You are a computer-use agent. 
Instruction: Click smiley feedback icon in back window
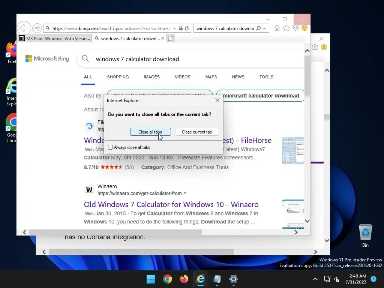(x=324, y=47)
